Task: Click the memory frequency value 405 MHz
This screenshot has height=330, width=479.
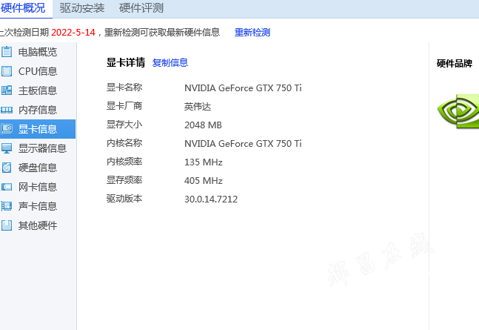Action: click(x=204, y=181)
